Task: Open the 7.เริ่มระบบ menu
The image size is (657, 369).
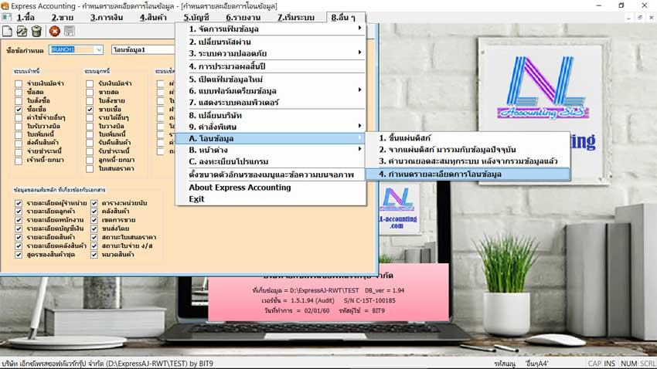Action: tap(296, 18)
